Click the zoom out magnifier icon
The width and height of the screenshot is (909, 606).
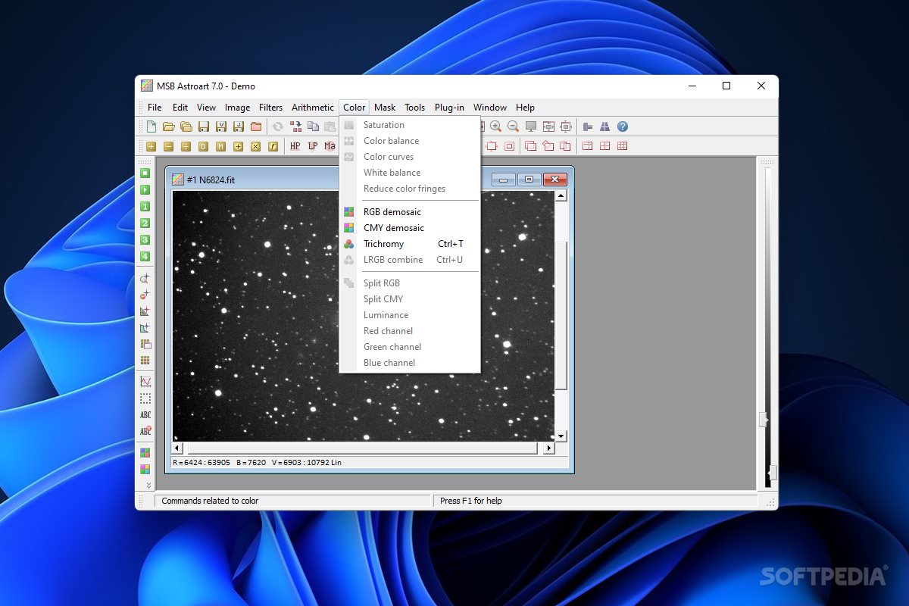(x=513, y=127)
